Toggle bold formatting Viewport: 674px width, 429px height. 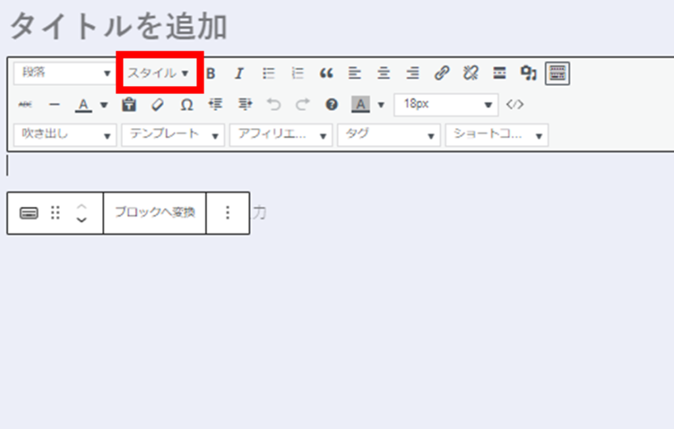click(x=211, y=74)
